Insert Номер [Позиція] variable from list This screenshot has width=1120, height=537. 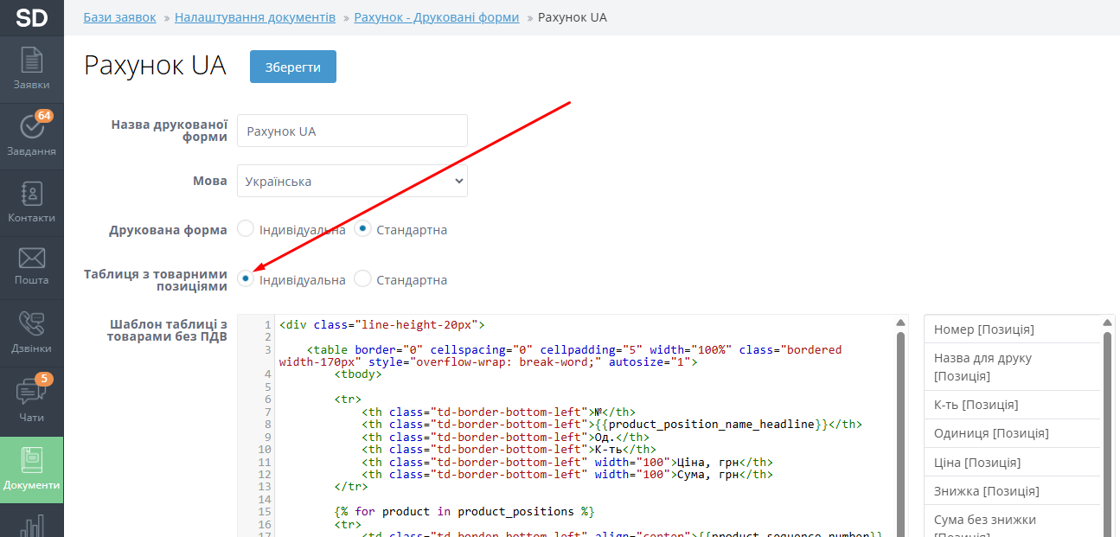tap(984, 329)
